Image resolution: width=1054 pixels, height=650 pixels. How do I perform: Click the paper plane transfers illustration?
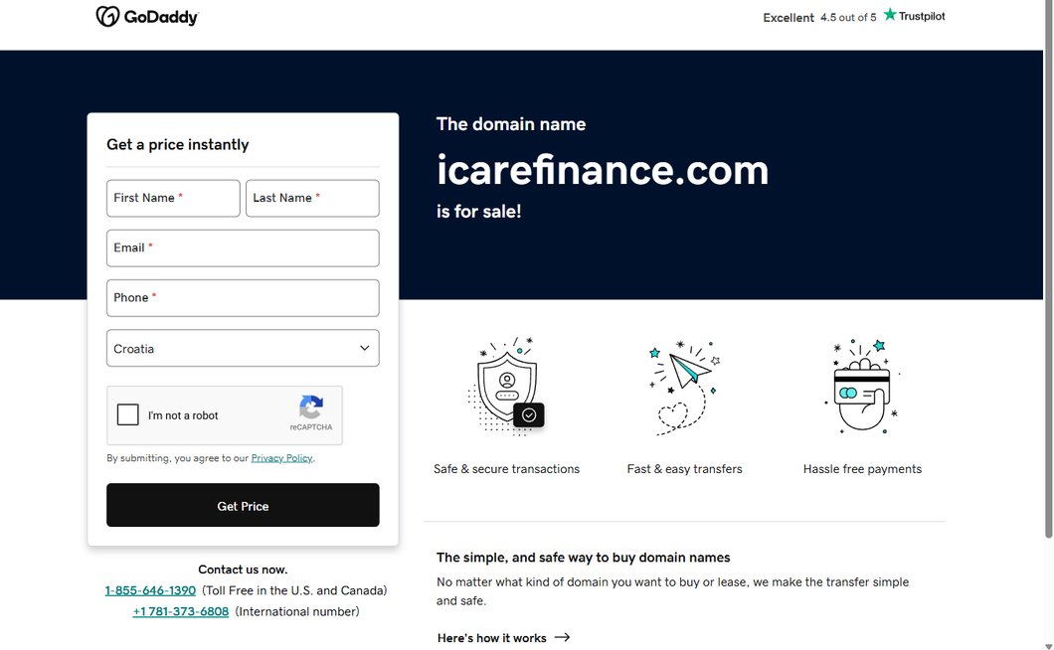click(x=684, y=388)
